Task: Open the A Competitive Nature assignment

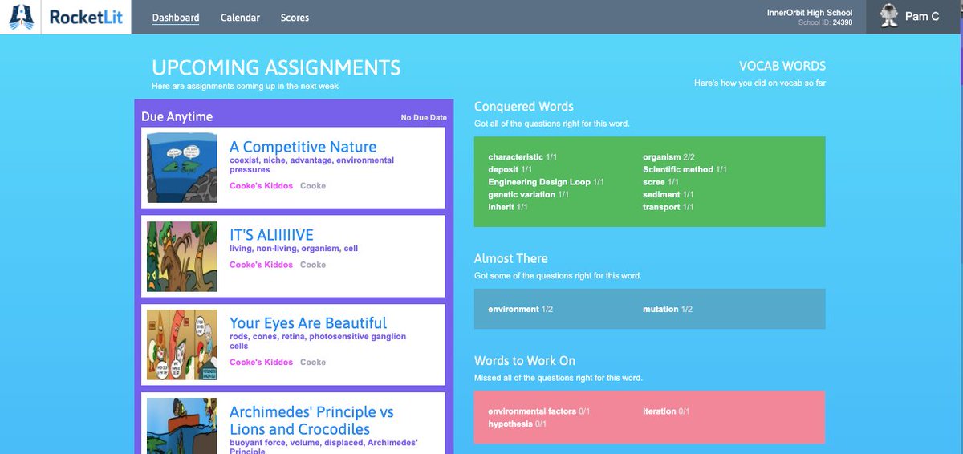Action: point(303,147)
